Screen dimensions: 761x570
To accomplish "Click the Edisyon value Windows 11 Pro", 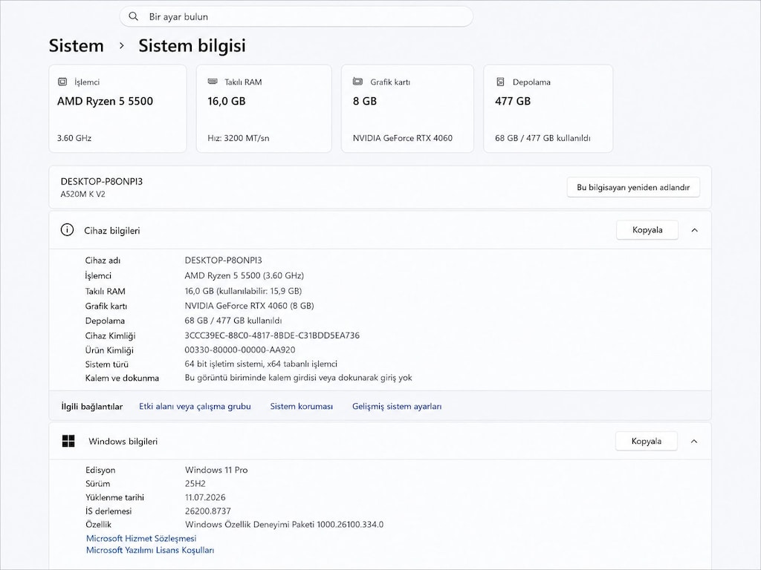I will [x=216, y=470].
